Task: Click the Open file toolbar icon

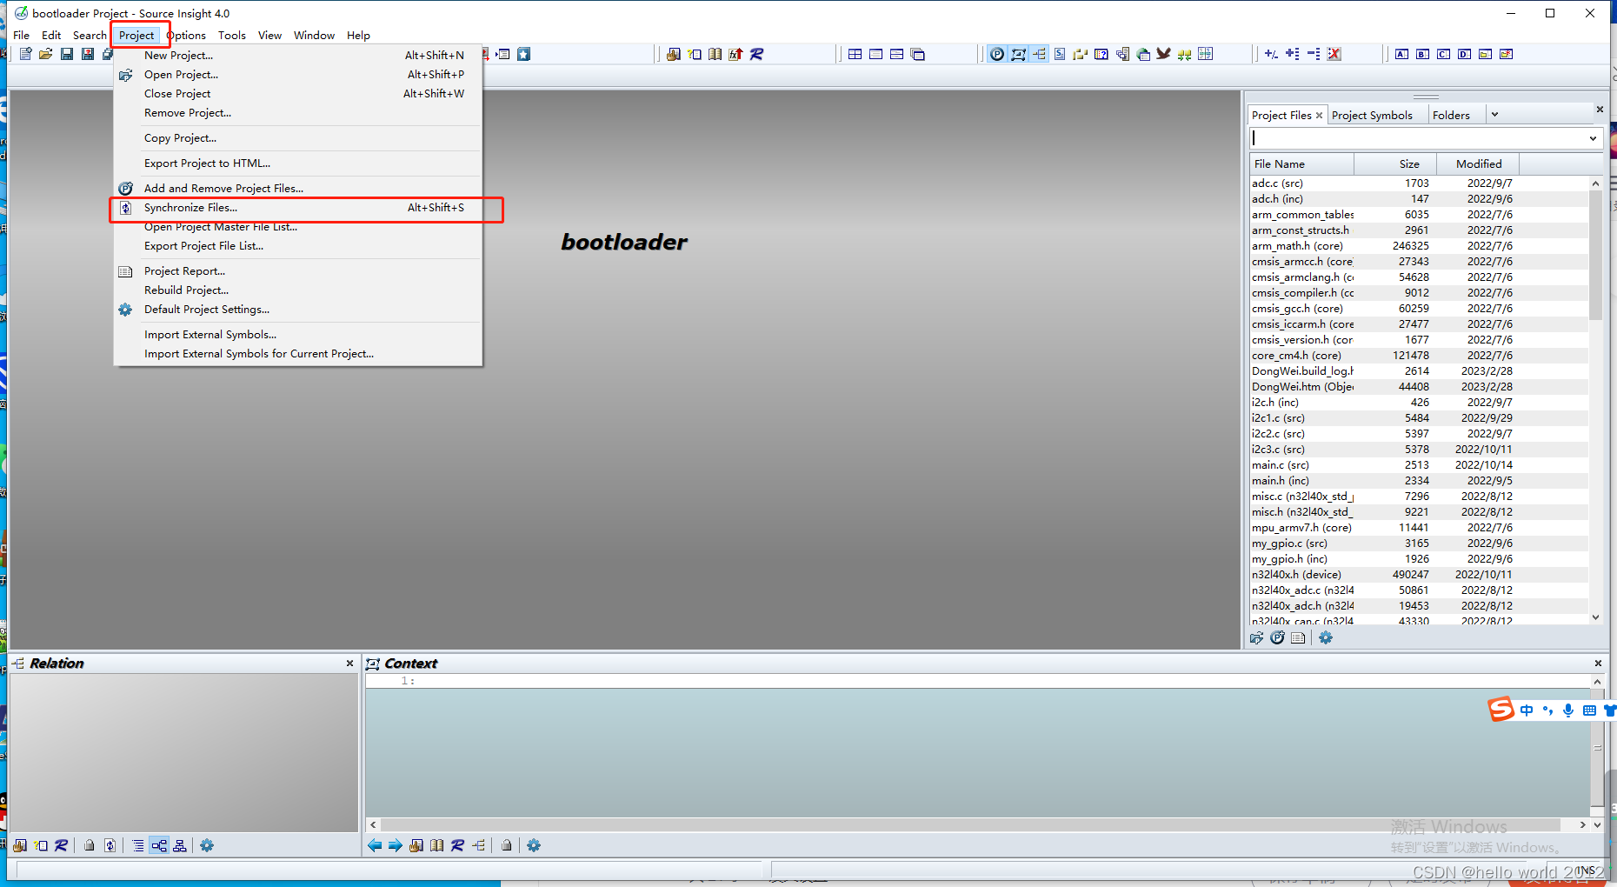Action: click(46, 54)
